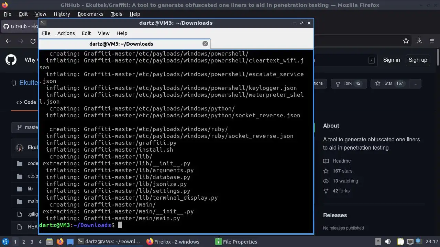The width and height of the screenshot is (440, 247).
Task: Open the Firefox downloads panel
Action: click(419, 41)
